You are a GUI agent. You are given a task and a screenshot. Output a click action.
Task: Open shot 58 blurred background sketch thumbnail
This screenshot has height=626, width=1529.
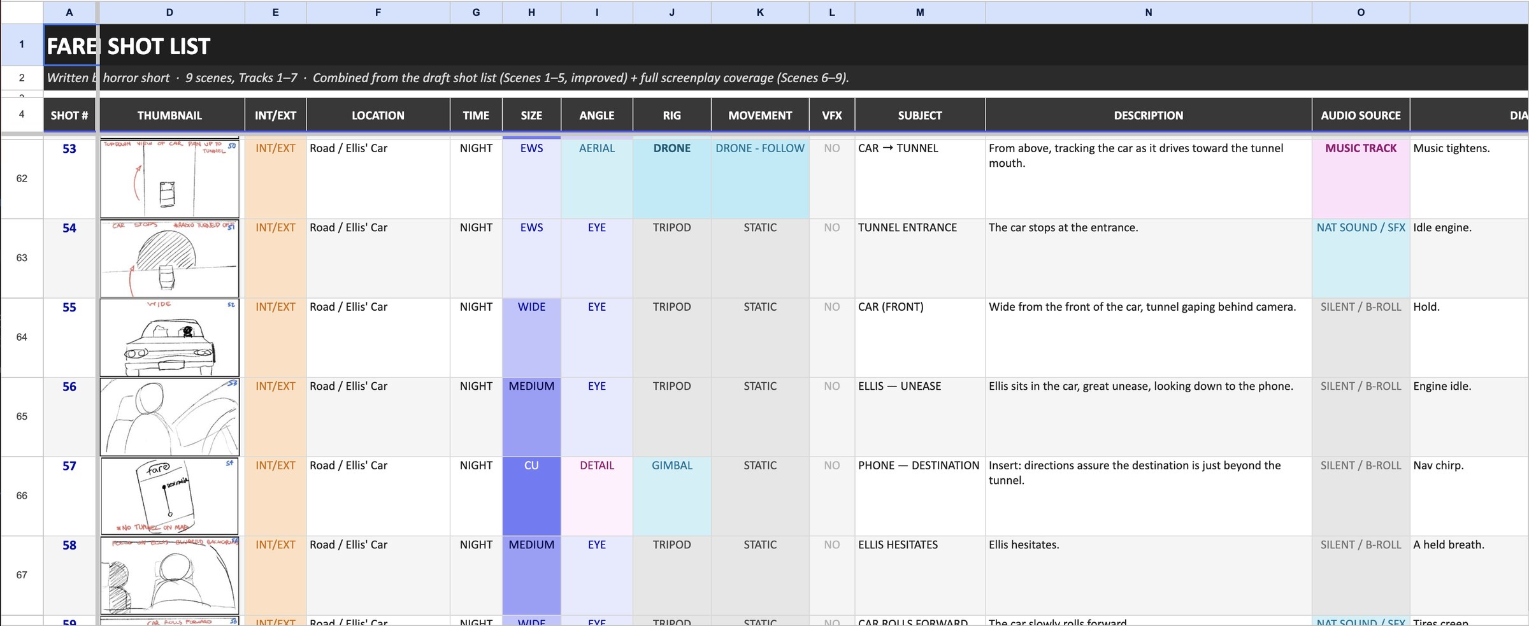169,575
